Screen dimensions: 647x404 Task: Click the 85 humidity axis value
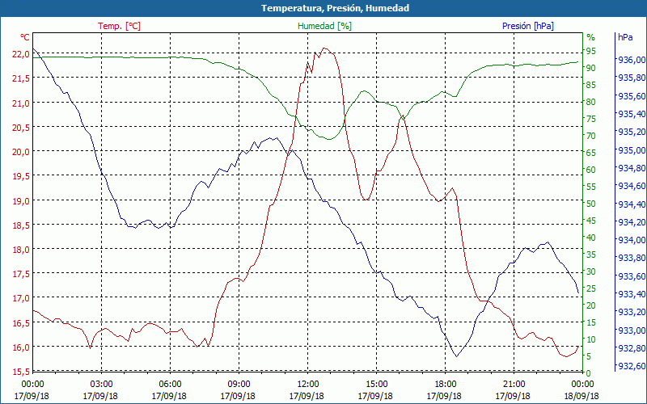coord(591,85)
